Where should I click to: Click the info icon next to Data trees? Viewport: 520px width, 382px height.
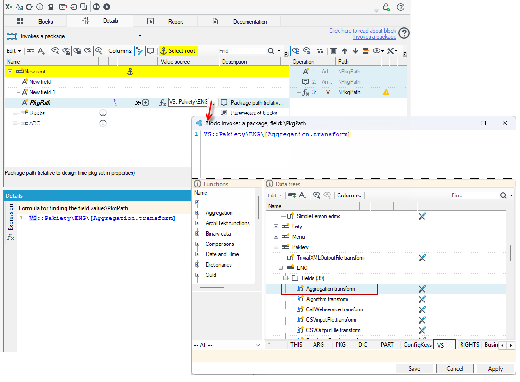270,184
